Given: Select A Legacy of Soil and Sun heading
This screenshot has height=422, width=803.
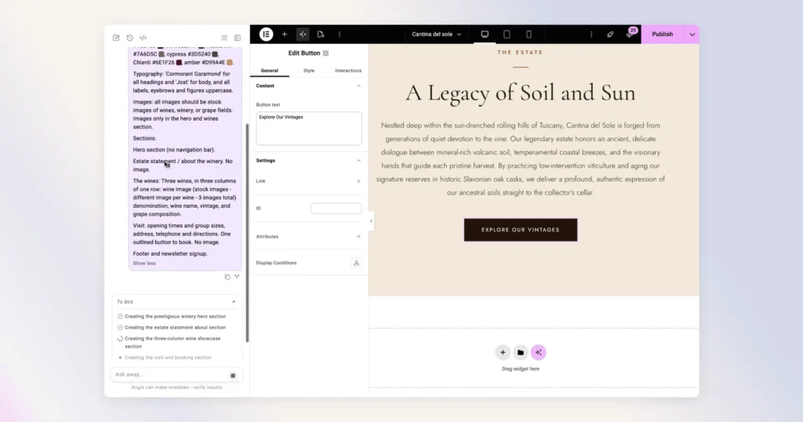Looking at the screenshot, I should pos(521,93).
